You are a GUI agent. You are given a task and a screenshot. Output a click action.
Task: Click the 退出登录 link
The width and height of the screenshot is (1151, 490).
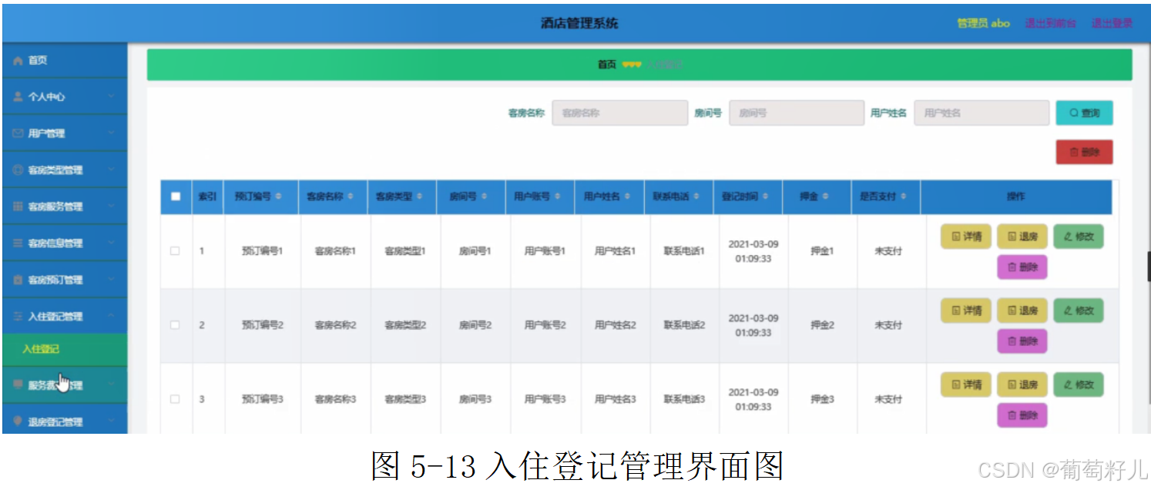click(x=1112, y=23)
